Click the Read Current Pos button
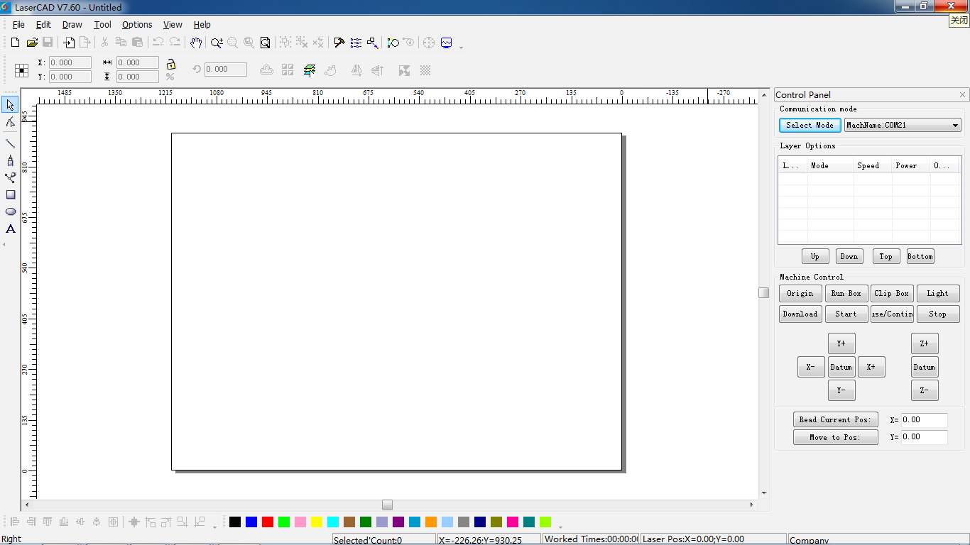970x545 pixels. [x=836, y=419]
